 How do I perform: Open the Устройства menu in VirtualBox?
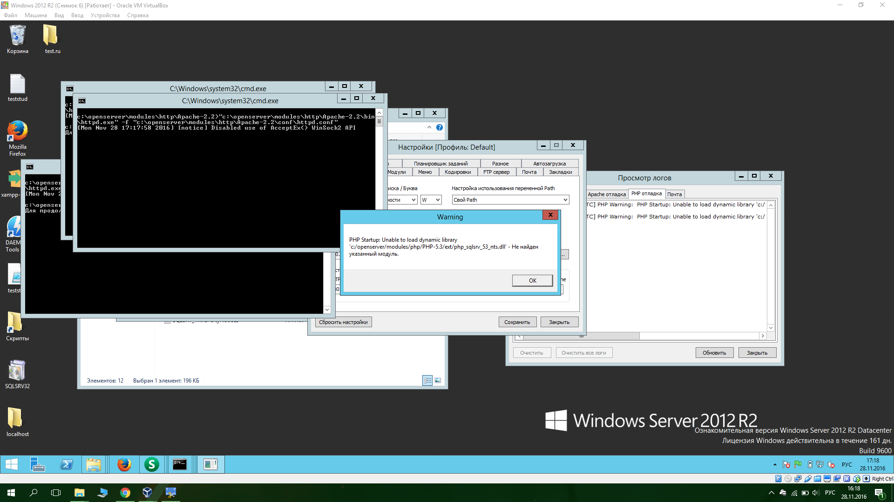pos(105,15)
